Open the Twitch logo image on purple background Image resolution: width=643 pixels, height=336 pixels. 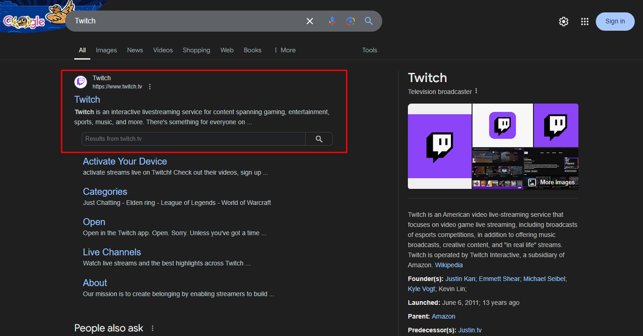tap(556, 125)
